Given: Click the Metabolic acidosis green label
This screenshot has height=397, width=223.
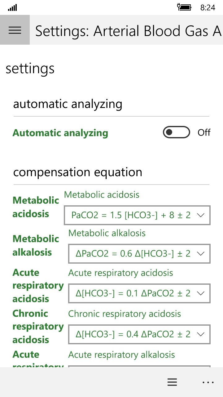Looking at the screenshot, I should (36, 207).
